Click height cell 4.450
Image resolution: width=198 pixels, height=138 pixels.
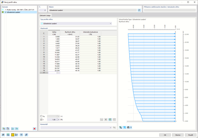[x=54, y=43]
